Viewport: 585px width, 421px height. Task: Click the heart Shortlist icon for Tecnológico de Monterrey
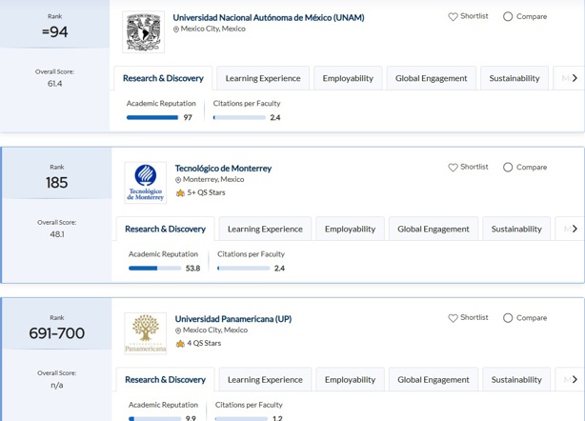click(x=453, y=168)
